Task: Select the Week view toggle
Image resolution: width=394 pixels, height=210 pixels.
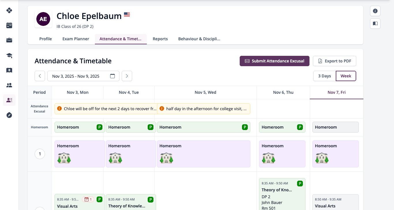Action: pos(346,76)
